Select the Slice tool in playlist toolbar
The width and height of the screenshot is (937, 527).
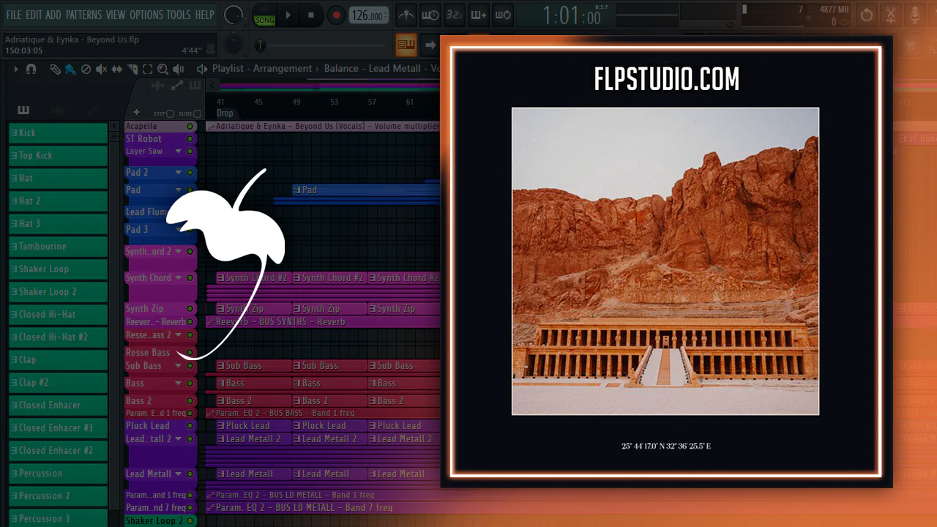tap(132, 69)
